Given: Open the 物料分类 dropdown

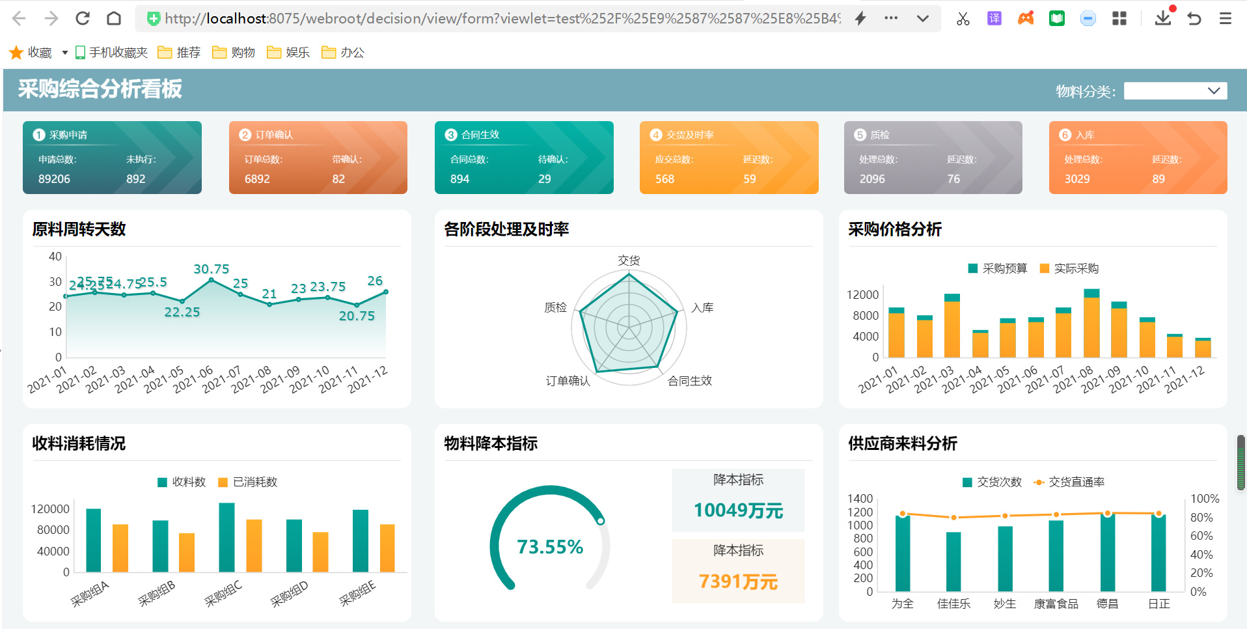Looking at the screenshot, I should click(1175, 91).
